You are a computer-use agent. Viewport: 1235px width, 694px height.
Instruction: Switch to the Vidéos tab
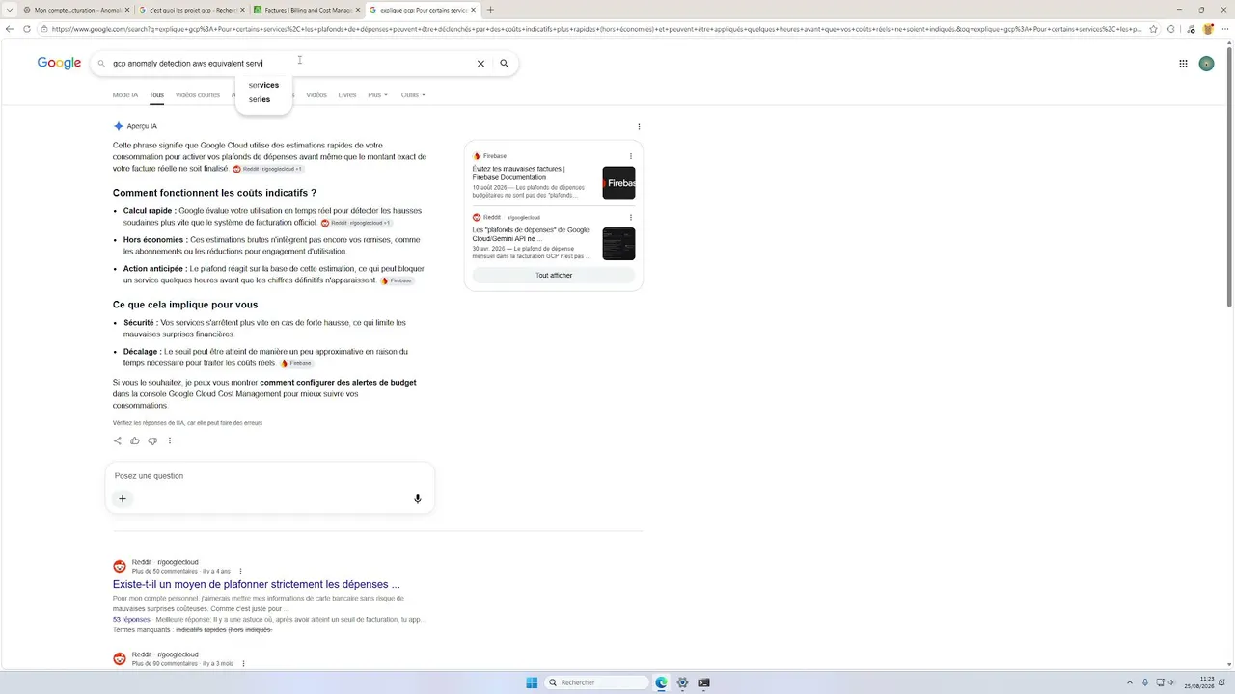[x=316, y=95]
